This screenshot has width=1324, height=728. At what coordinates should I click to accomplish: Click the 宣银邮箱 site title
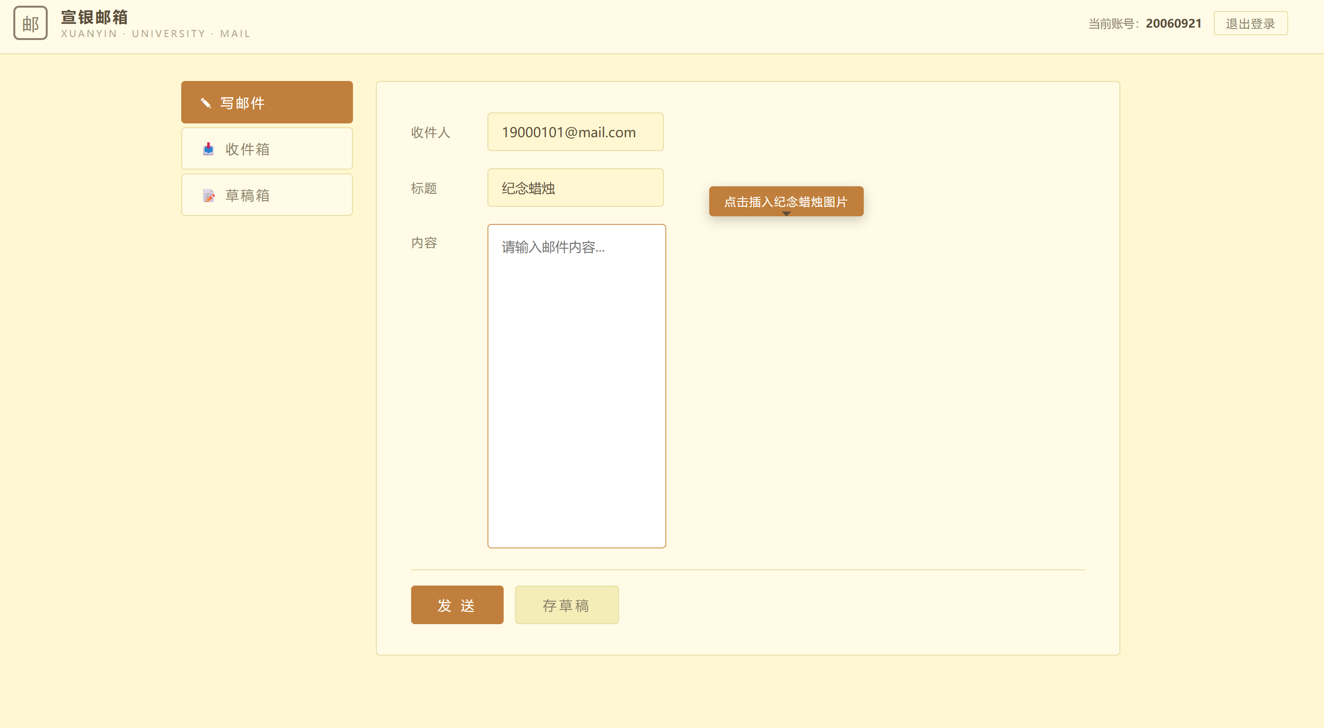click(x=94, y=17)
